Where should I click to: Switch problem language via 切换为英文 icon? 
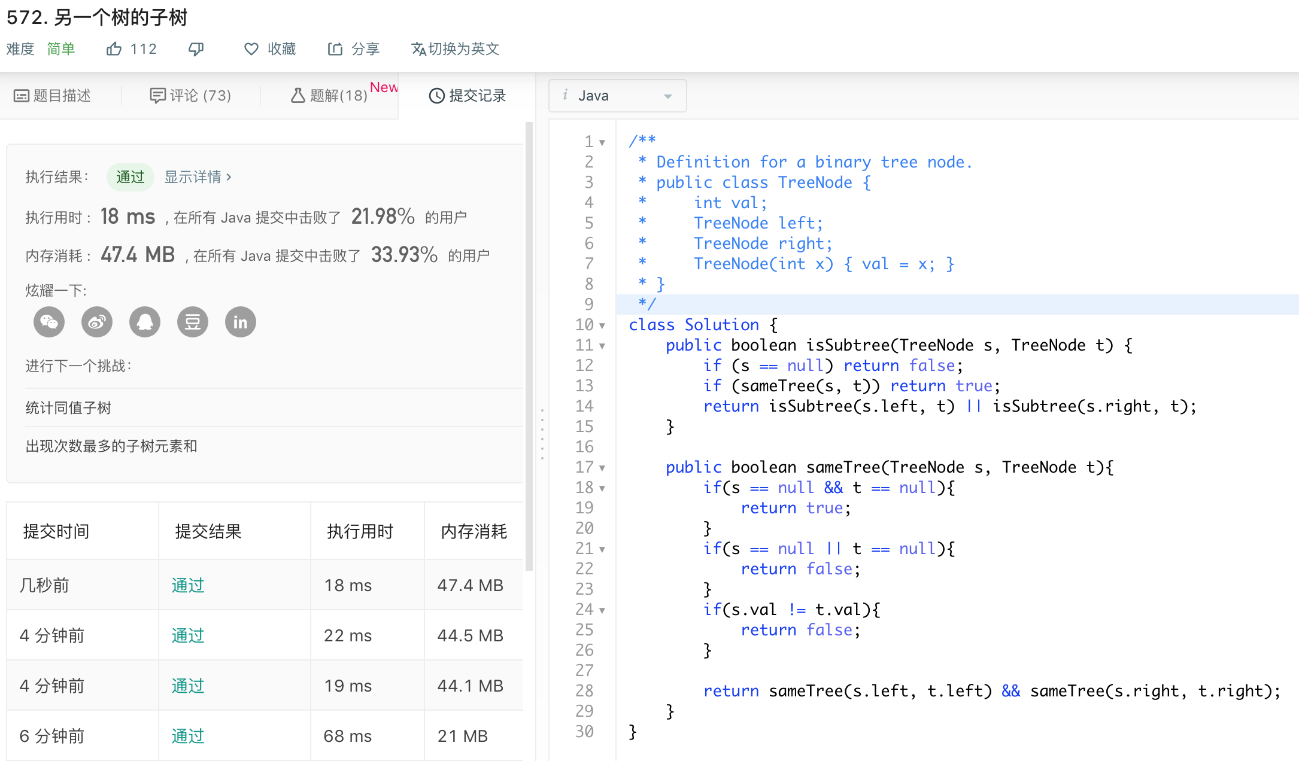pyautogui.click(x=418, y=49)
